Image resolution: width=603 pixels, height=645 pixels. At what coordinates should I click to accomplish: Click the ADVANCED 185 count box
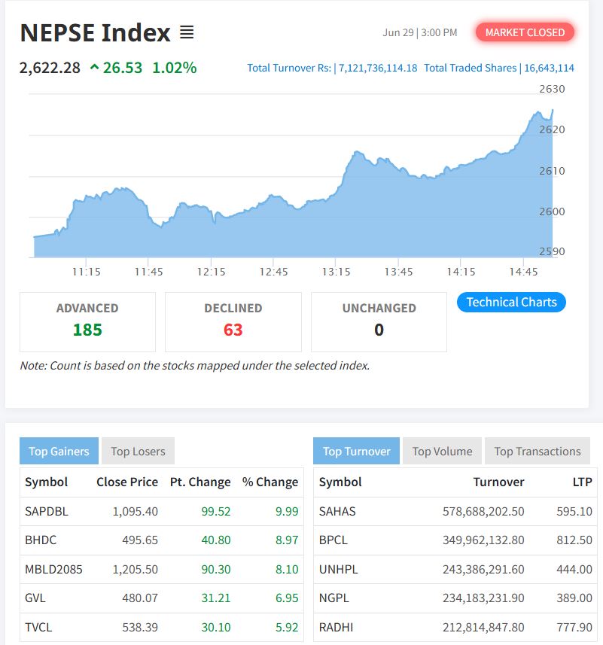point(87,321)
